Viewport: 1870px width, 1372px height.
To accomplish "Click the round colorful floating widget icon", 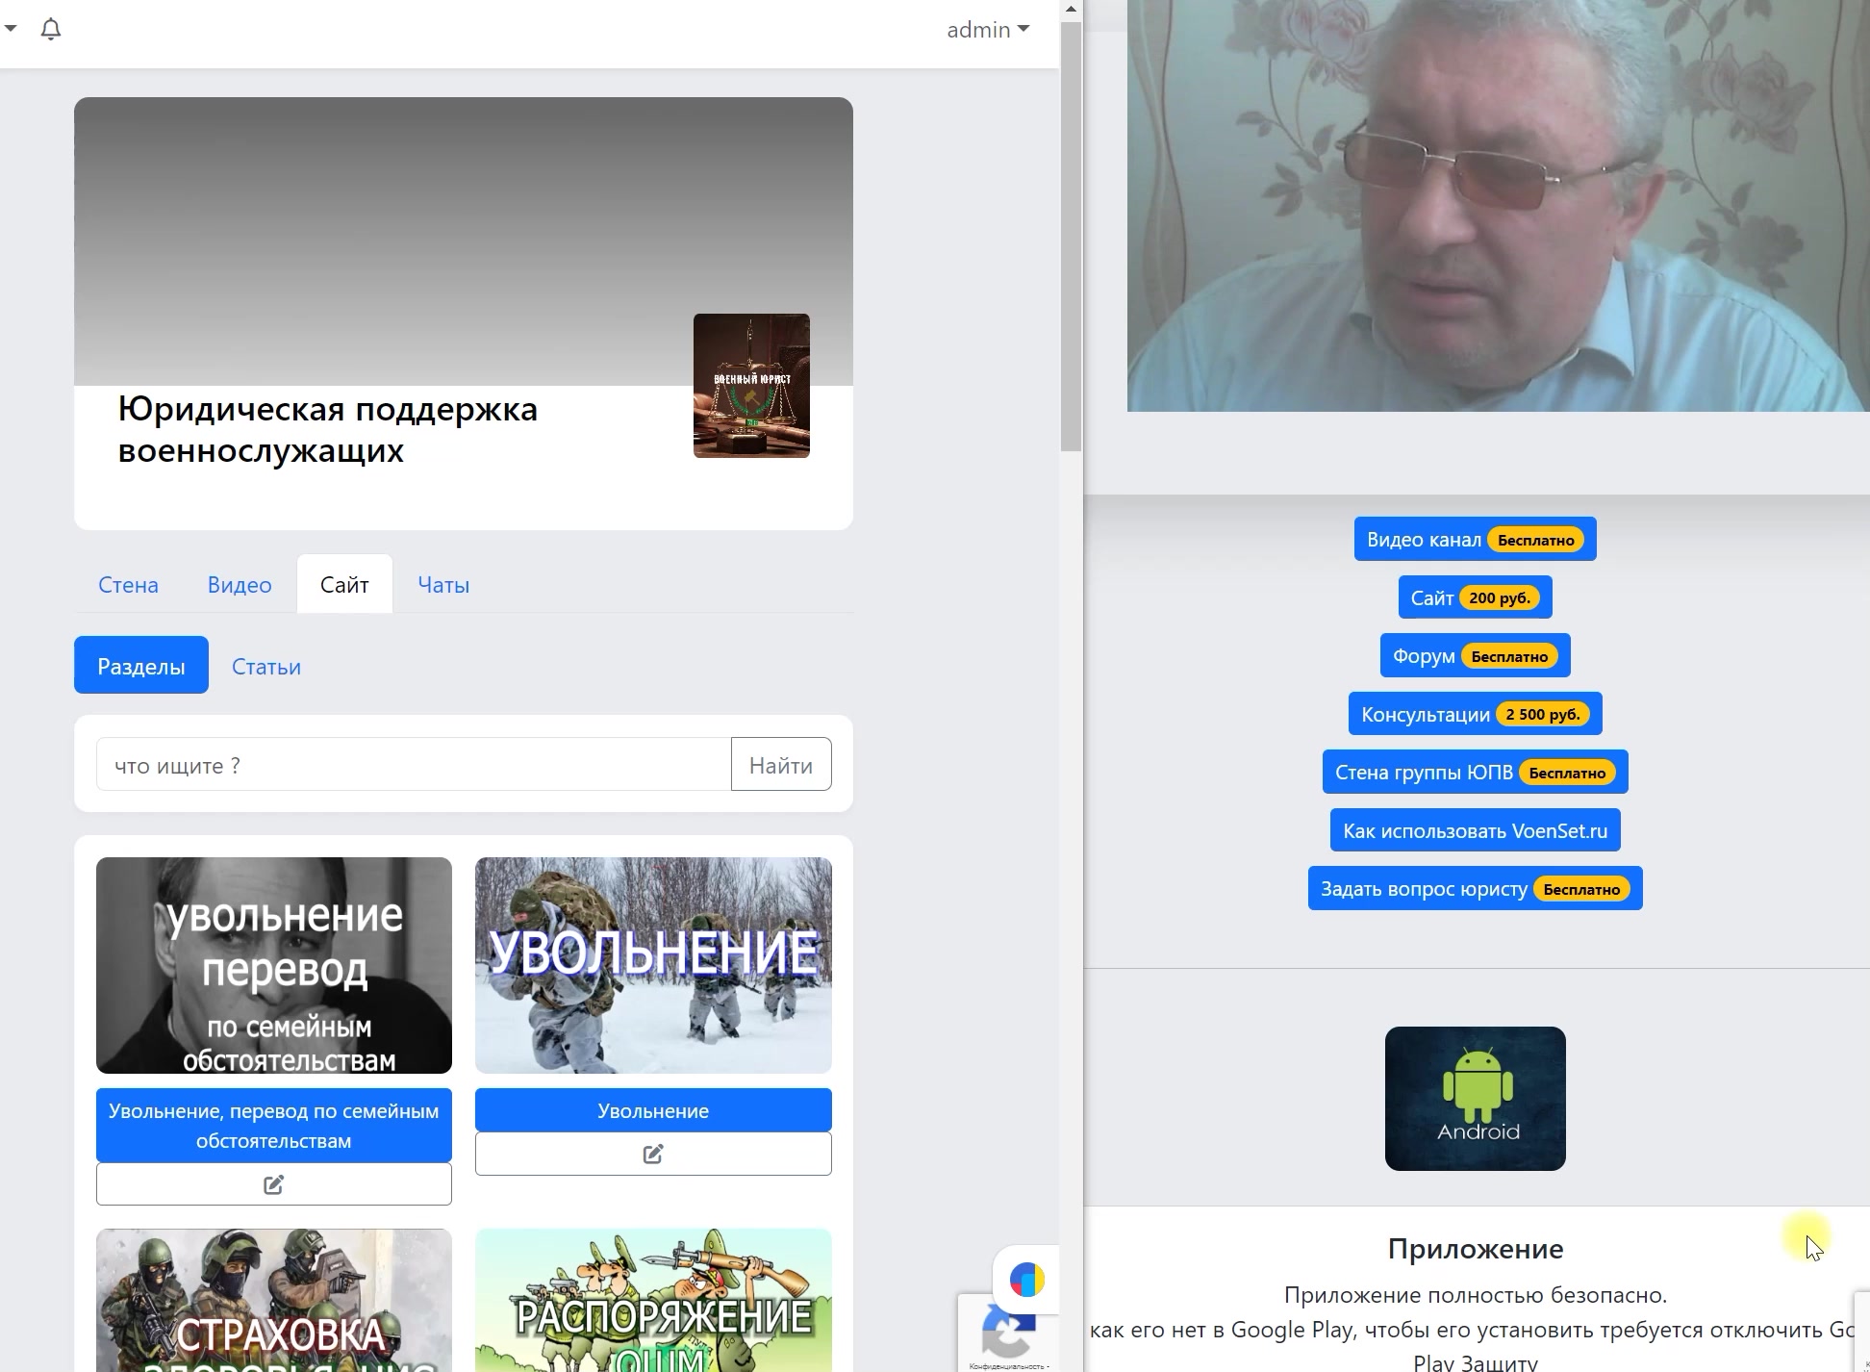I will click(x=1026, y=1281).
